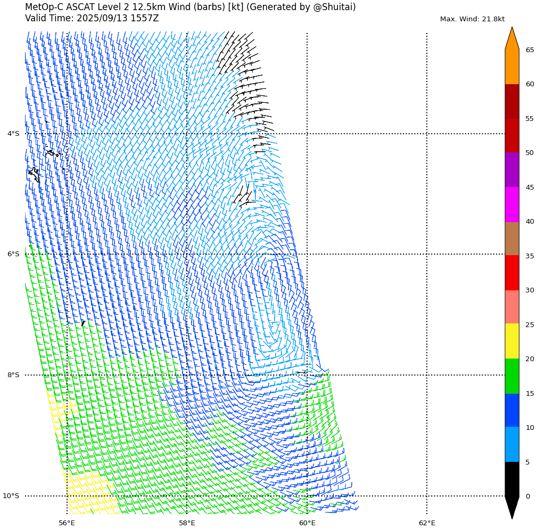
Task: Click the dark red 55-60 kt color band
Action: [512, 101]
